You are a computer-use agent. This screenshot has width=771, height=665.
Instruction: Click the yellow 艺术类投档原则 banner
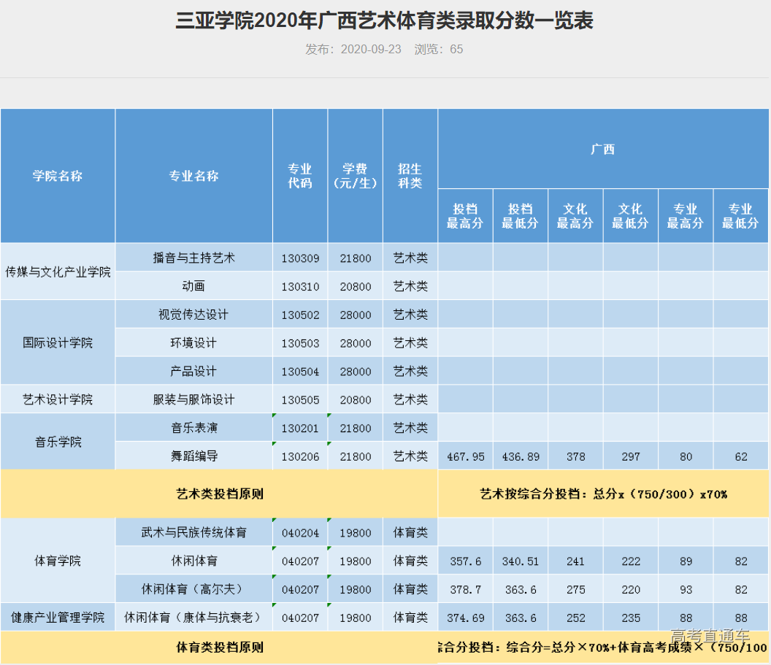(218, 493)
